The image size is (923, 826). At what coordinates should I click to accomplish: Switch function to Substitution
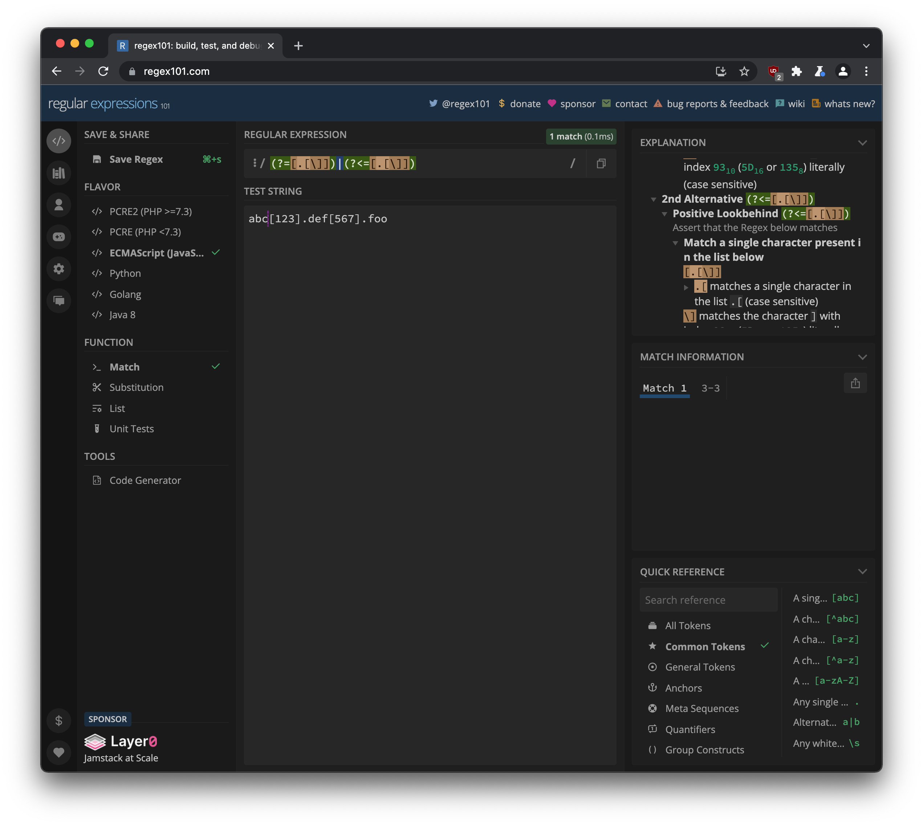coord(136,388)
